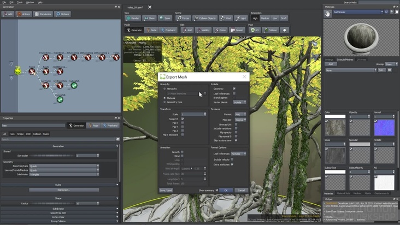Enable the Growth animation checkbox
The width and height of the screenshot is (400, 225).
182,152
